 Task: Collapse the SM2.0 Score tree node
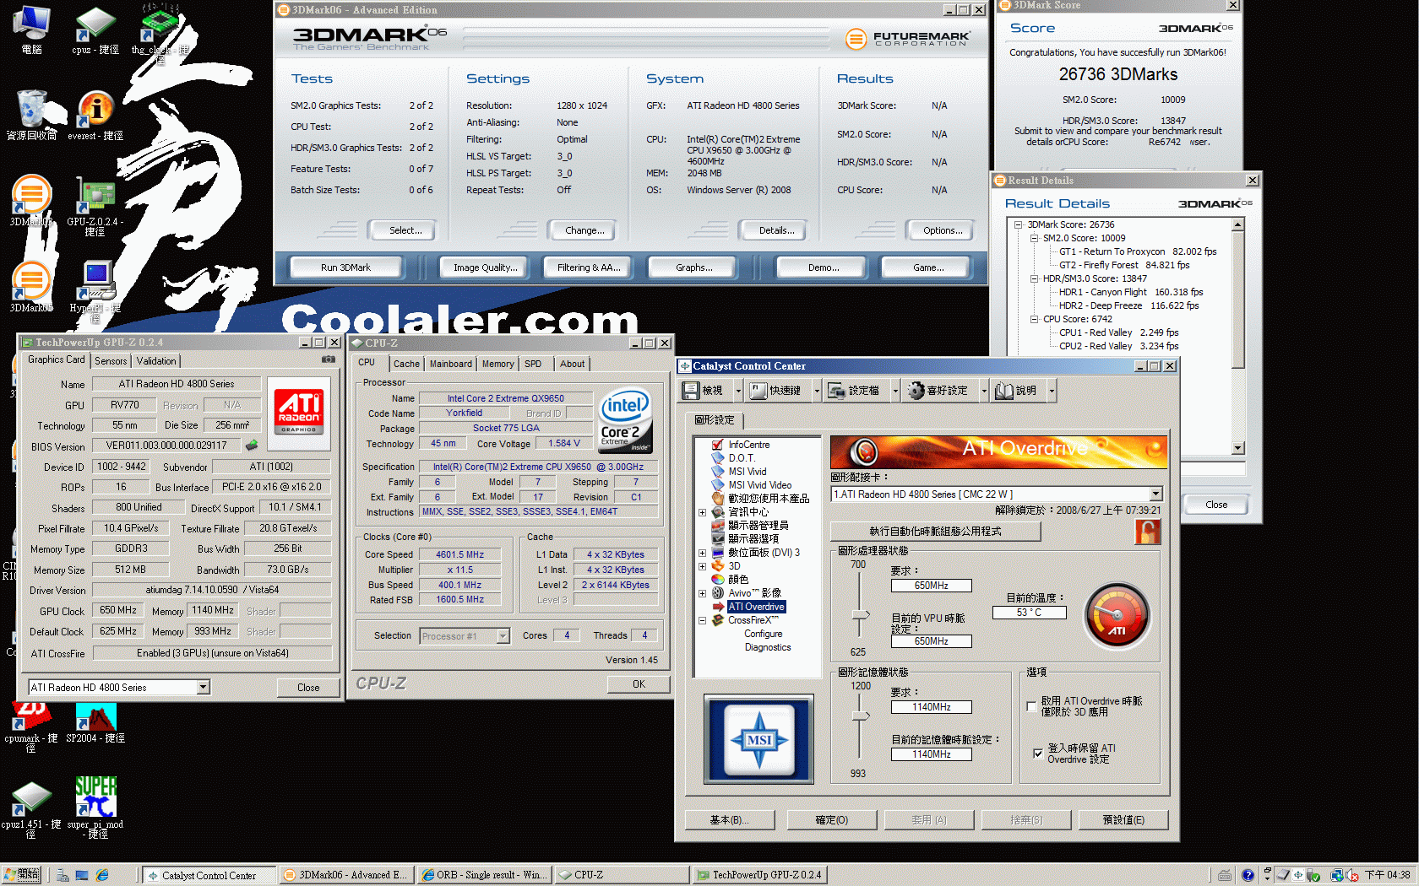point(1034,238)
